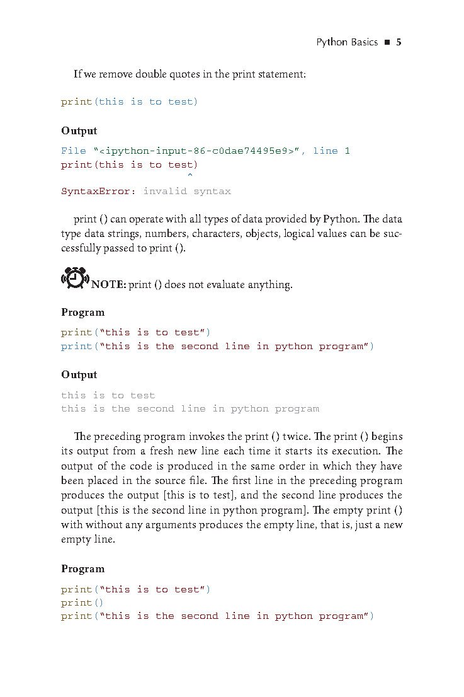Click the alarm clock NOTE icon
Viewport: 464px width, 697px height.
point(75,279)
